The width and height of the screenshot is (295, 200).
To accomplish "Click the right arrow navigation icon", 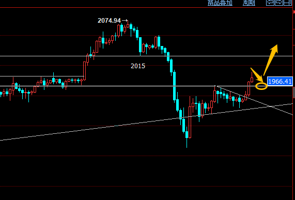I will (x=279, y=3).
